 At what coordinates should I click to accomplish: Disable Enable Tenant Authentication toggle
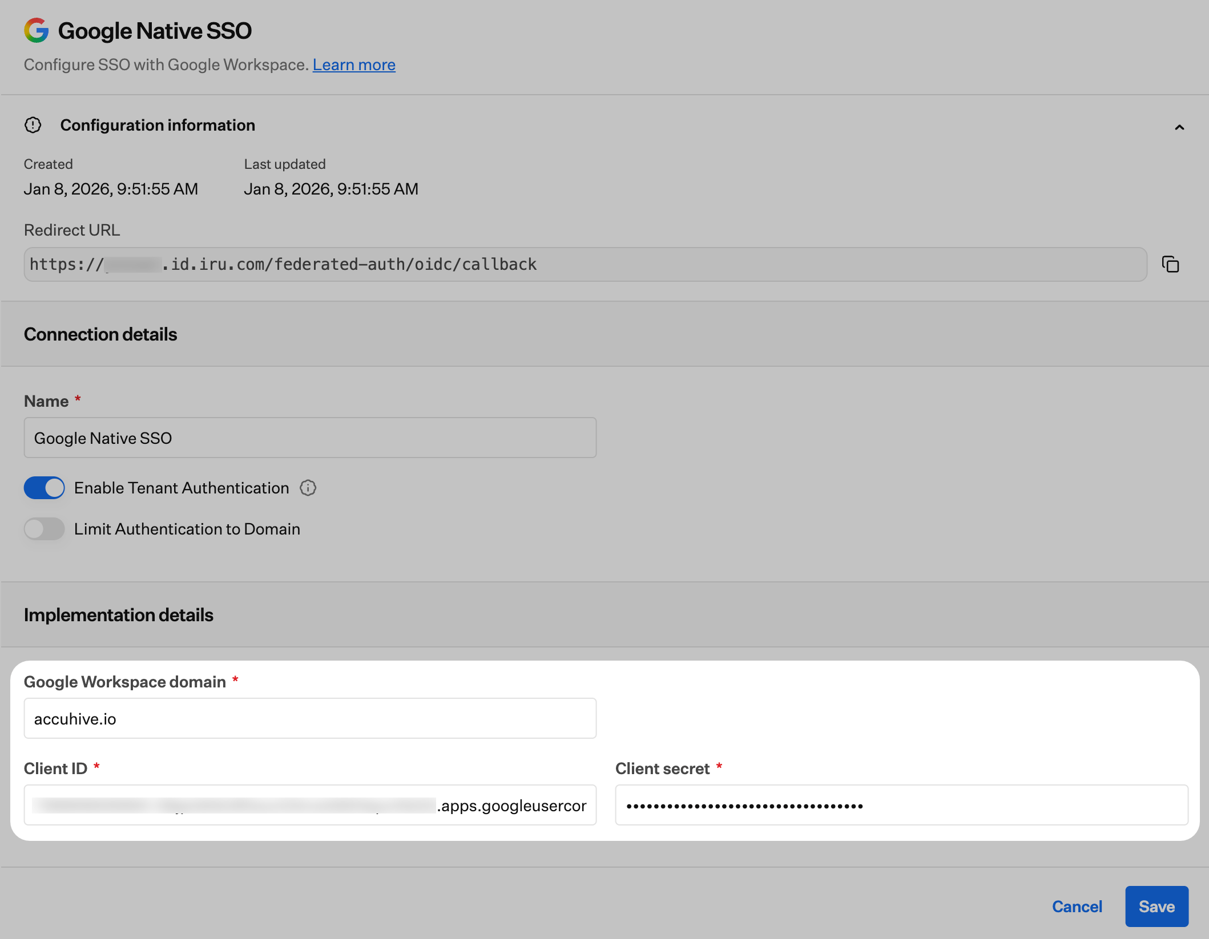44,488
